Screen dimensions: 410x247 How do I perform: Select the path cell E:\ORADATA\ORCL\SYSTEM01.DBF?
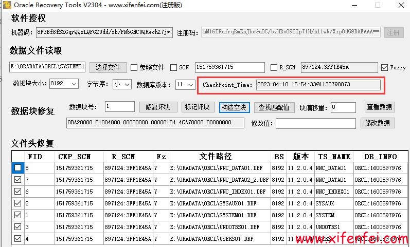[x=220, y=215]
